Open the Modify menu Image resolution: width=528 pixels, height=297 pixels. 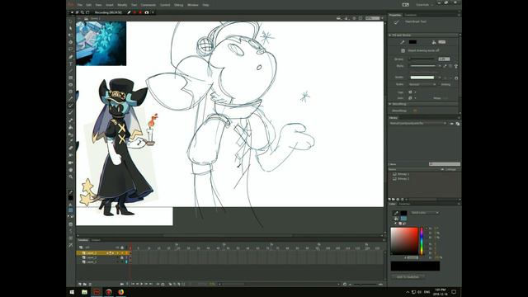point(122,5)
